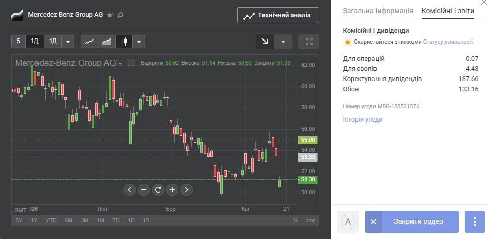The image size is (488, 239).
Task: Open 'Історія угоди' link
Action: (363, 119)
